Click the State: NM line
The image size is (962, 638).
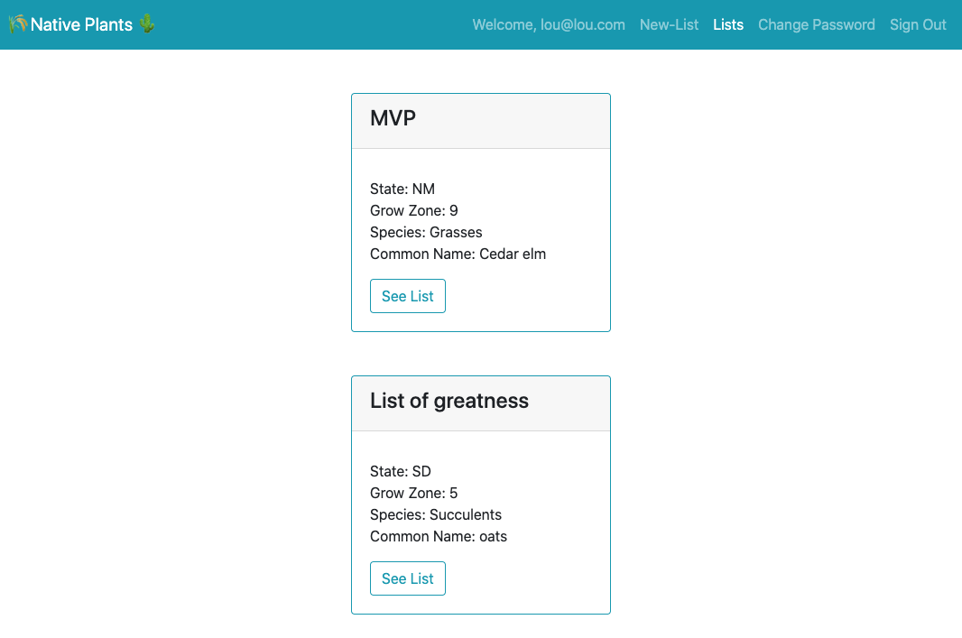(x=402, y=189)
